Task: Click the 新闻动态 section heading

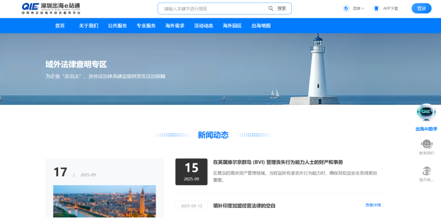Action: pos(213,135)
